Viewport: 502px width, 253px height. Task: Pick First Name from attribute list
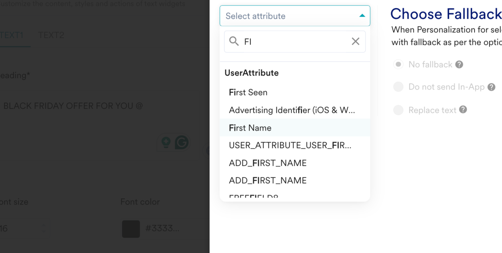pos(295,128)
